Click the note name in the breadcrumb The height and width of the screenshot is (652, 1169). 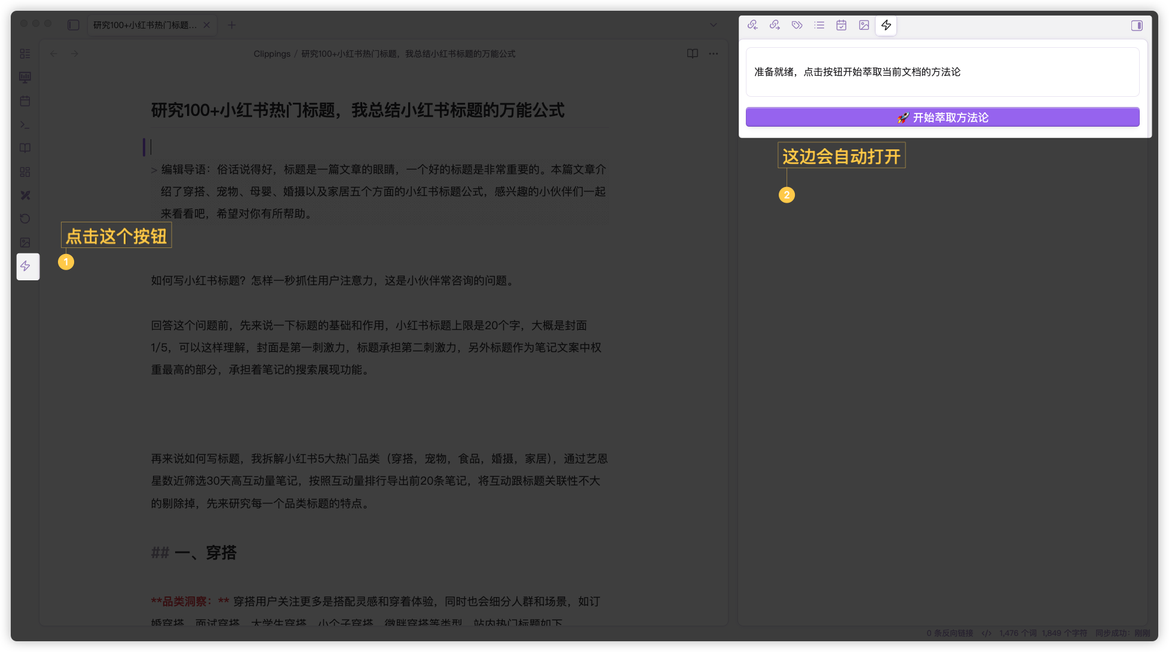[x=408, y=54]
